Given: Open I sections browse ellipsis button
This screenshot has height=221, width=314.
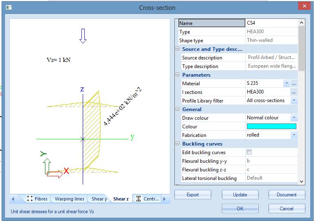Looking at the screenshot, I should pos(294,92).
